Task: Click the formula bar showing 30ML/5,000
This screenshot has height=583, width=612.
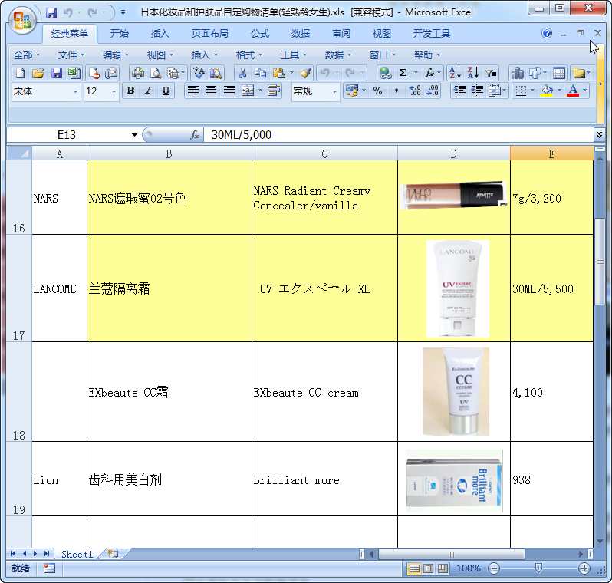Action: coord(398,135)
